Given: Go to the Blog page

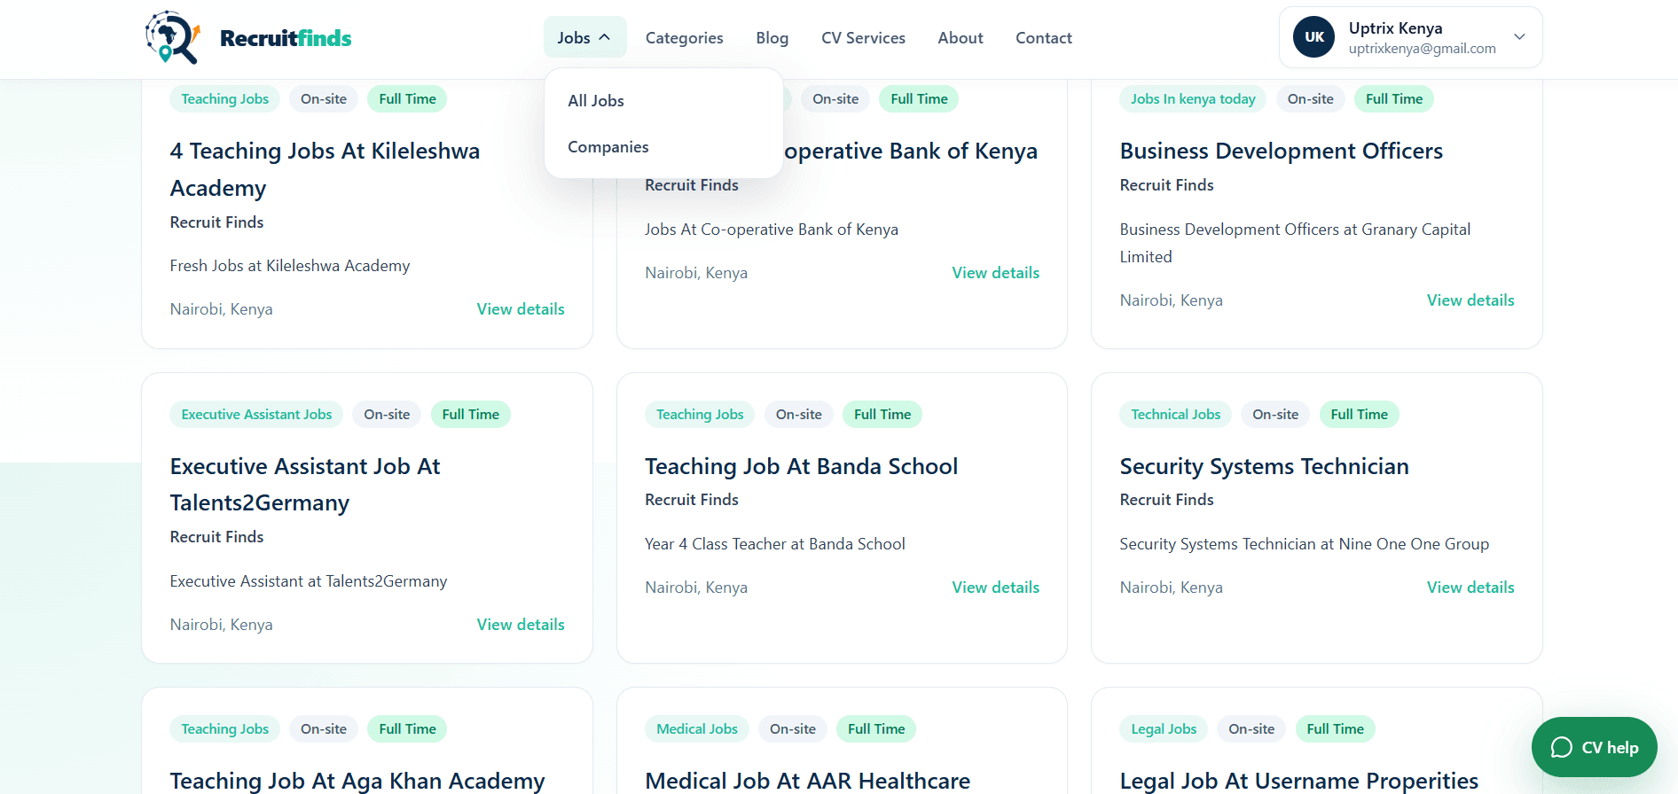Looking at the screenshot, I should 772,38.
